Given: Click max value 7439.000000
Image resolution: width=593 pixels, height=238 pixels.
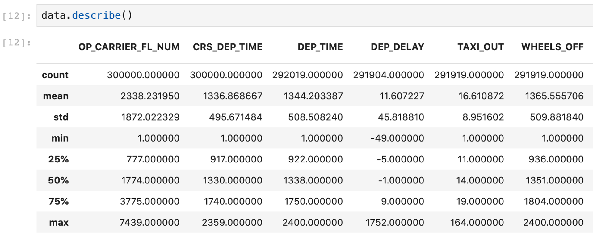Looking at the screenshot, I should [x=149, y=222].
